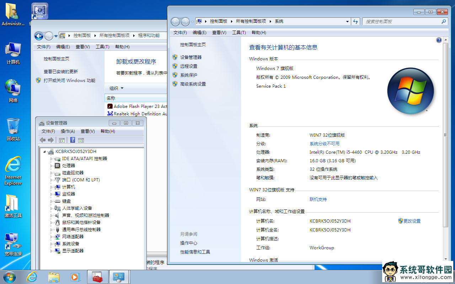Open the 性能信息和工具 link
Screen dimensions: 455x284
coord(195,252)
